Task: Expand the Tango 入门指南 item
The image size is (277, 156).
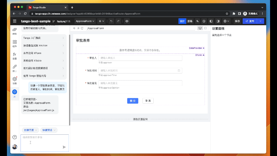Action: (x=44, y=38)
